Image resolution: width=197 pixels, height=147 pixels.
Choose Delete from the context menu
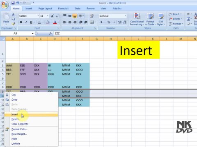[x=31, y=119]
